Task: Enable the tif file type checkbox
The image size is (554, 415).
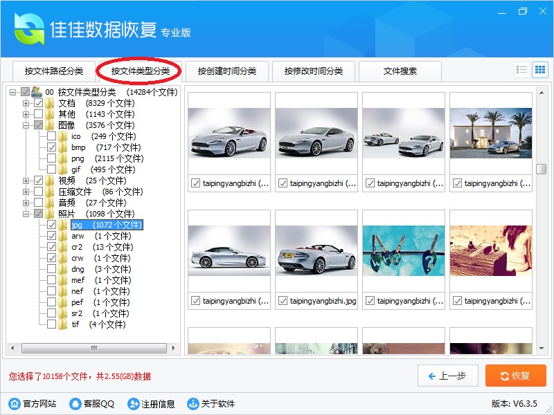Action: point(52,324)
